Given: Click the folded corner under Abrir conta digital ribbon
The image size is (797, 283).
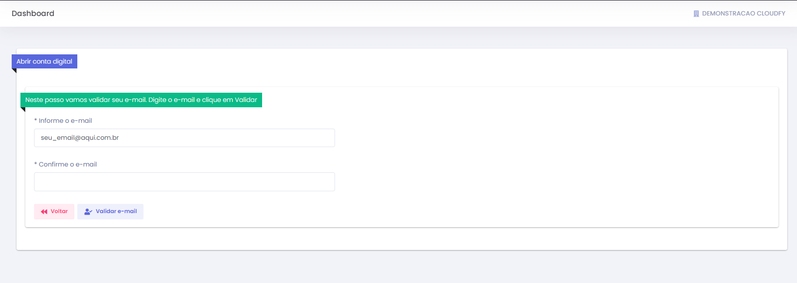Looking at the screenshot, I should point(15,70).
